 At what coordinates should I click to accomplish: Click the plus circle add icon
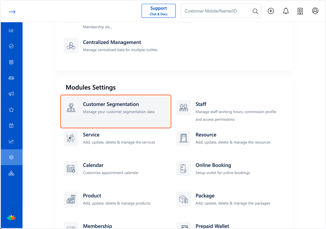pyautogui.click(x=271, y=11)
